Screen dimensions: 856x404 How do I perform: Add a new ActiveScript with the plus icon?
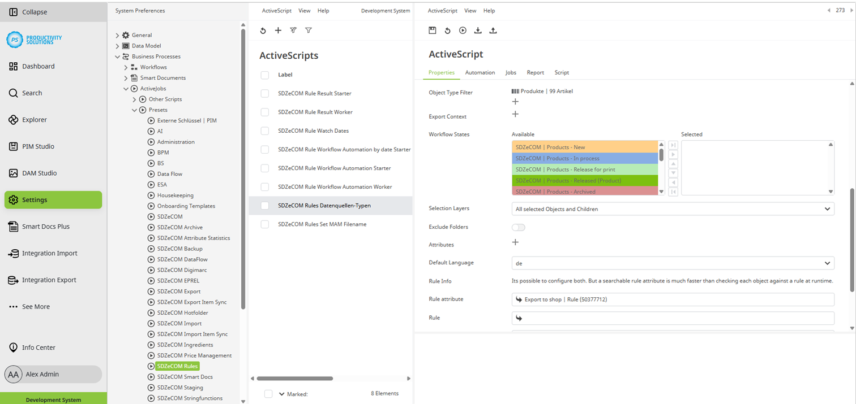[x=278, y=31]
